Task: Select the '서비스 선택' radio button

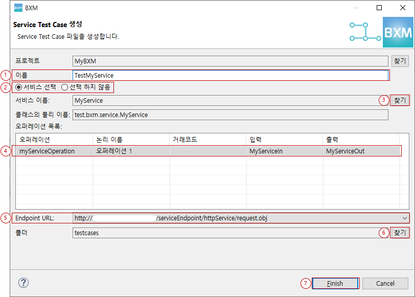Action: pos(19,87)
